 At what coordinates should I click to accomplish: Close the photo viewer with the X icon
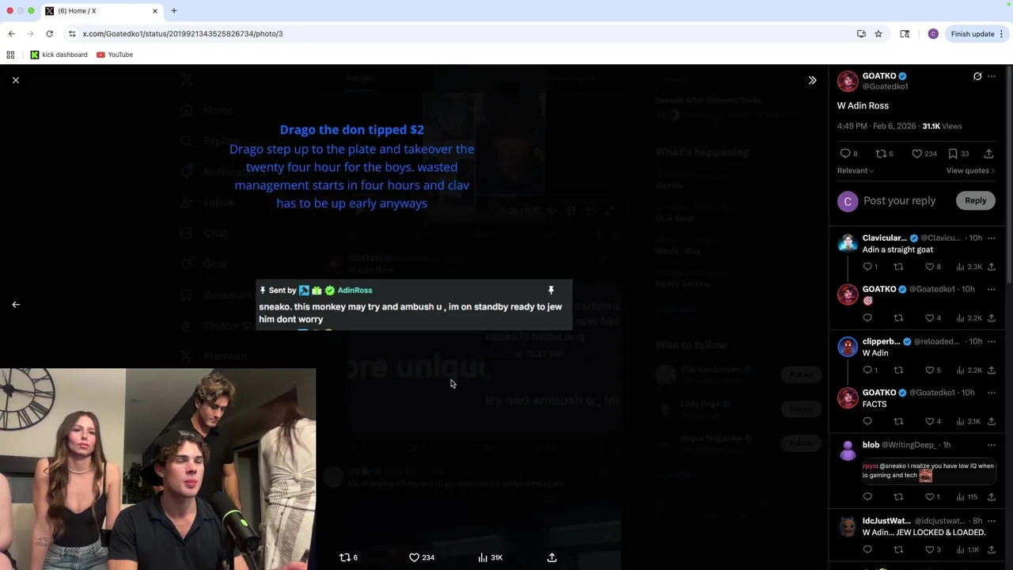pos(16,80)
